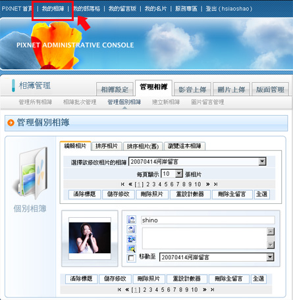
Task: Go to previous pages in lower pagination
Action: coord(127,289)
